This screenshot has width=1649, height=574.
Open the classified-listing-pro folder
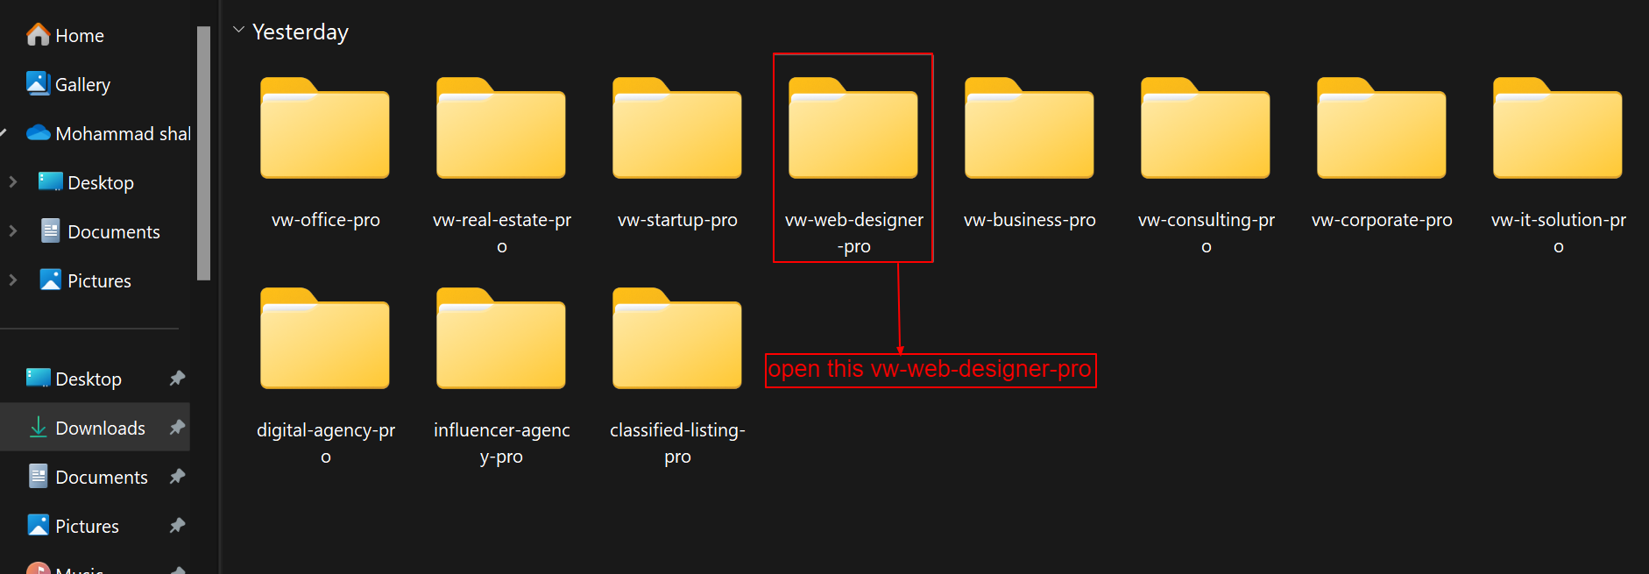677,342
